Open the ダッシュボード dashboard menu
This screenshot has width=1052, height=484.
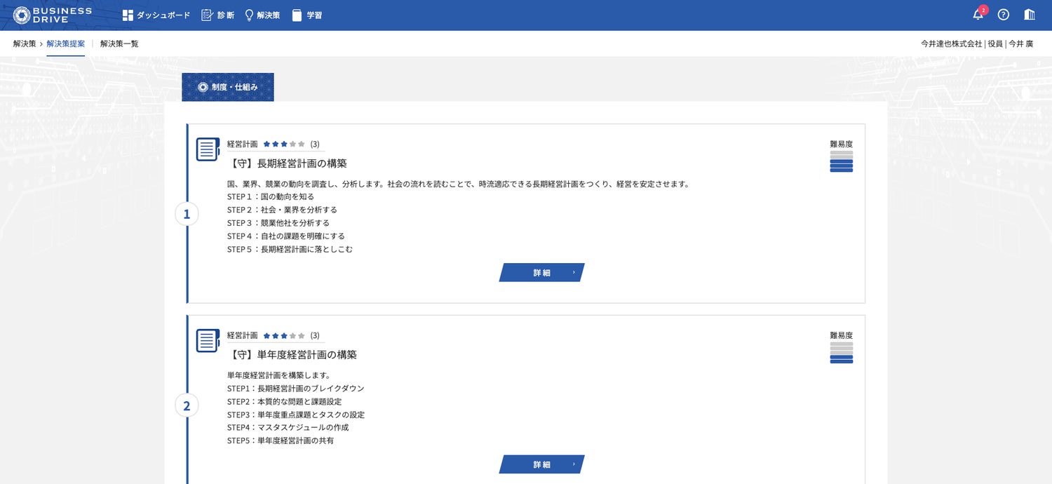coord(156,15)
